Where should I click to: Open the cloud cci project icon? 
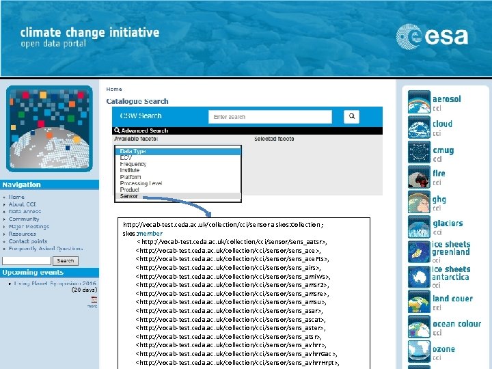click(419, 127)
